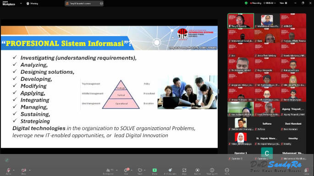Toggle the Video camera button

24,170
